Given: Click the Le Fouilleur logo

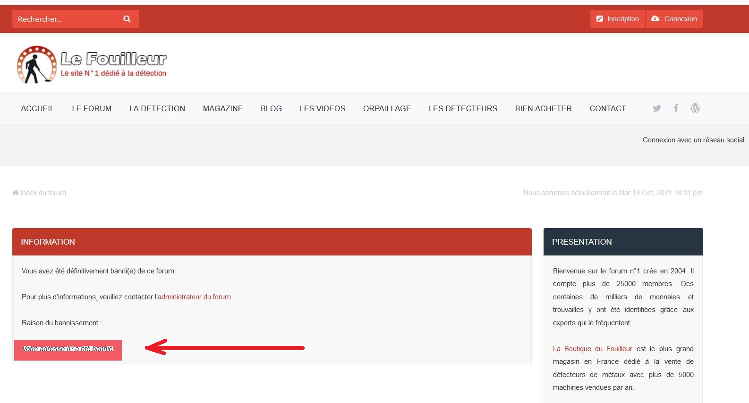Looking at the screenshot, I should 92,65.
